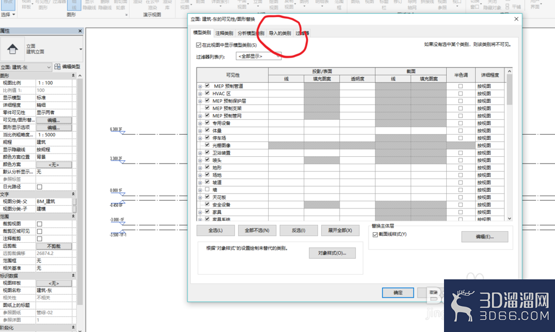The image size is (555, 332).
Task: Click the Properties panel scroll-up arrow
Action: [80, 76]
